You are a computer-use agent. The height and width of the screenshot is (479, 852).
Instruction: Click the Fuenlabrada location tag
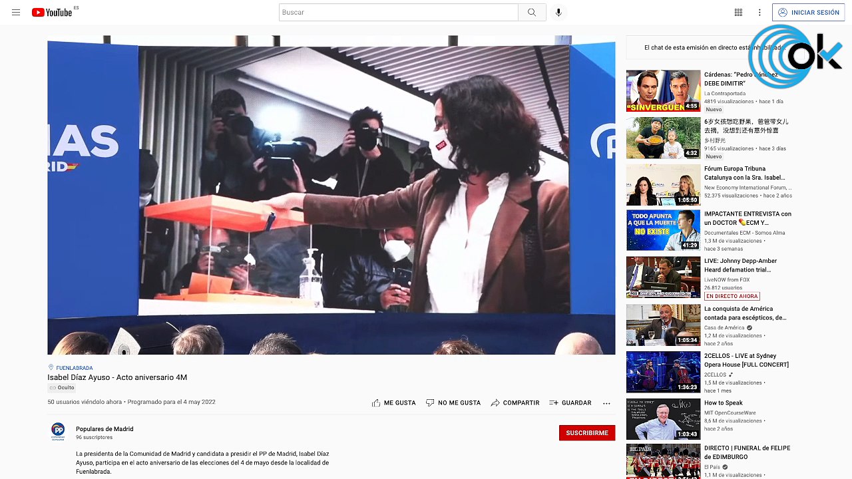(x=71, y=368)
